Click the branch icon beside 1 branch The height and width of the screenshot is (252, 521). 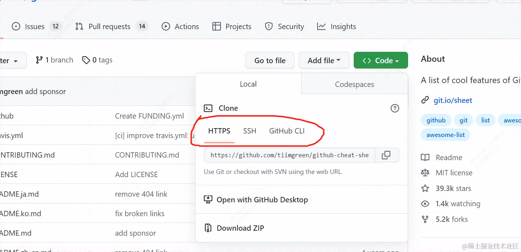[39, 60]
